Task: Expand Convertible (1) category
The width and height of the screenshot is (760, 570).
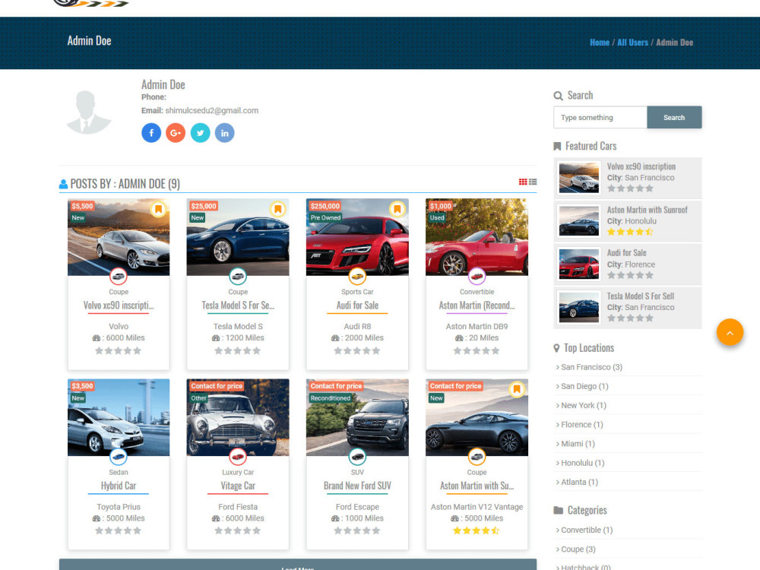Action: (587, 530)
